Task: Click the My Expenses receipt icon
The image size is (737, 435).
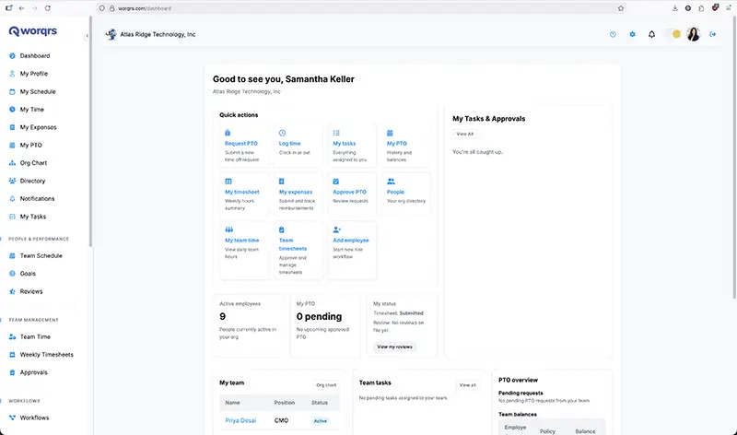Action: [12, 127]
